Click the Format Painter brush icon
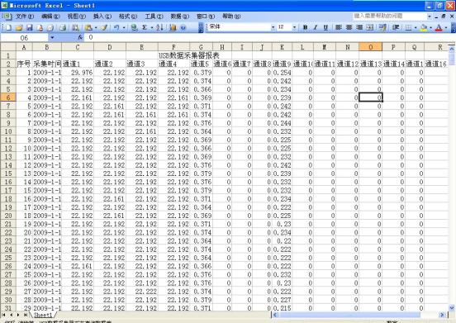The height and width of the screenshot is (323, 456). click(104, 27)
